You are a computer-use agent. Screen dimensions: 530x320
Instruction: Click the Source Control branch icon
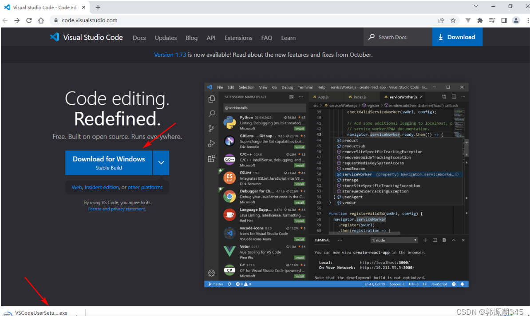click(212, 128)
